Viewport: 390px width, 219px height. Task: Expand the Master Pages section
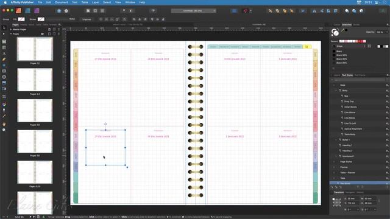[11, 29]
